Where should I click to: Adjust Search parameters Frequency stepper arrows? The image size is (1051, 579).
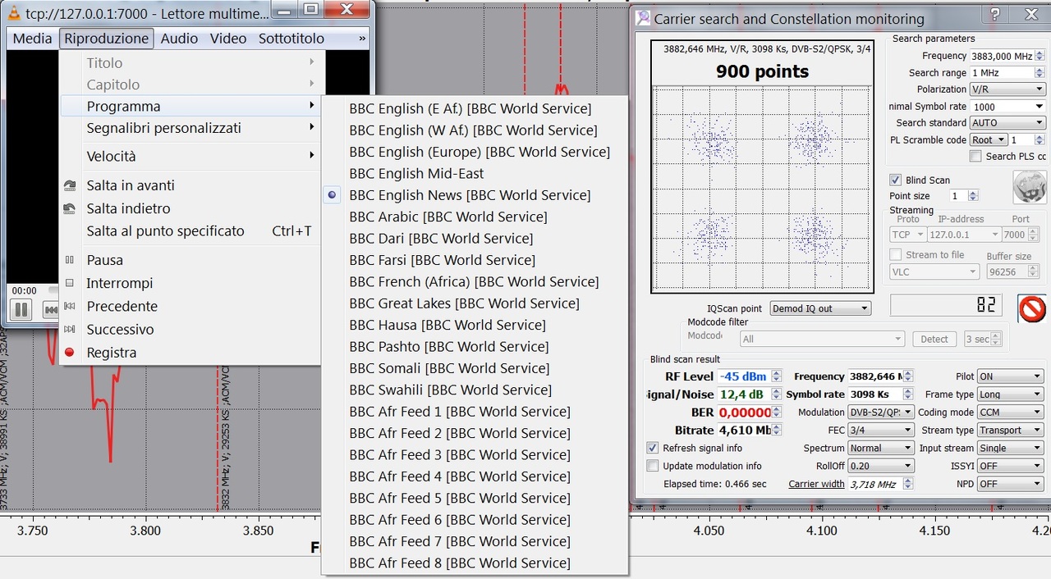pyautogui.click(x=1040, y=57)
